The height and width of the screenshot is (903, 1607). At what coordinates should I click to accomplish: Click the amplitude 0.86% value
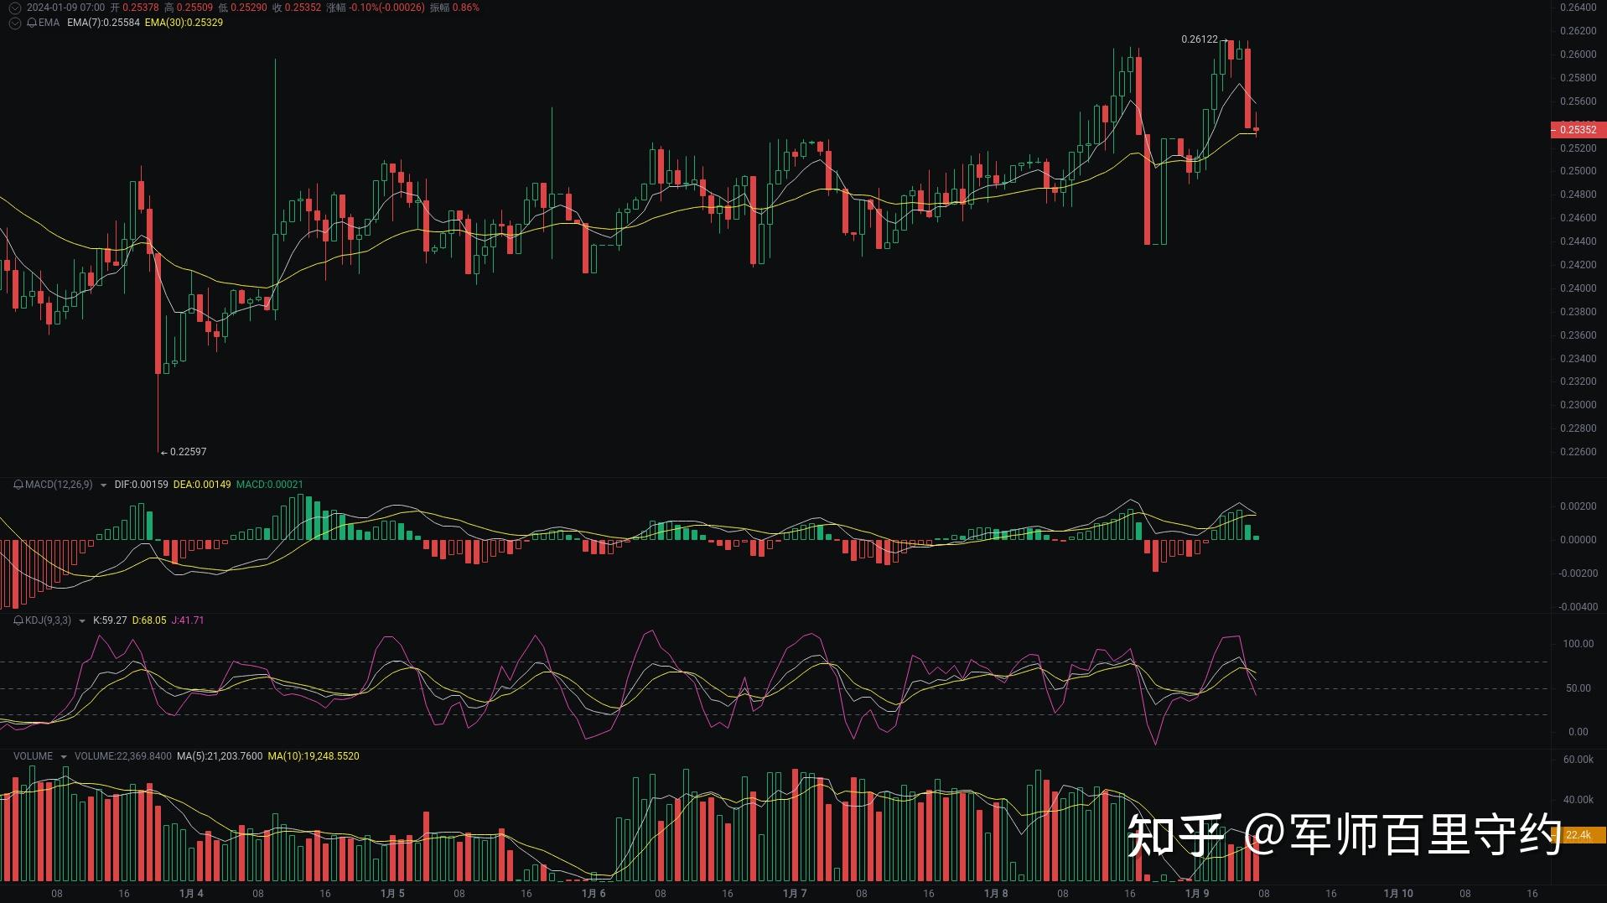coord(466,8)
